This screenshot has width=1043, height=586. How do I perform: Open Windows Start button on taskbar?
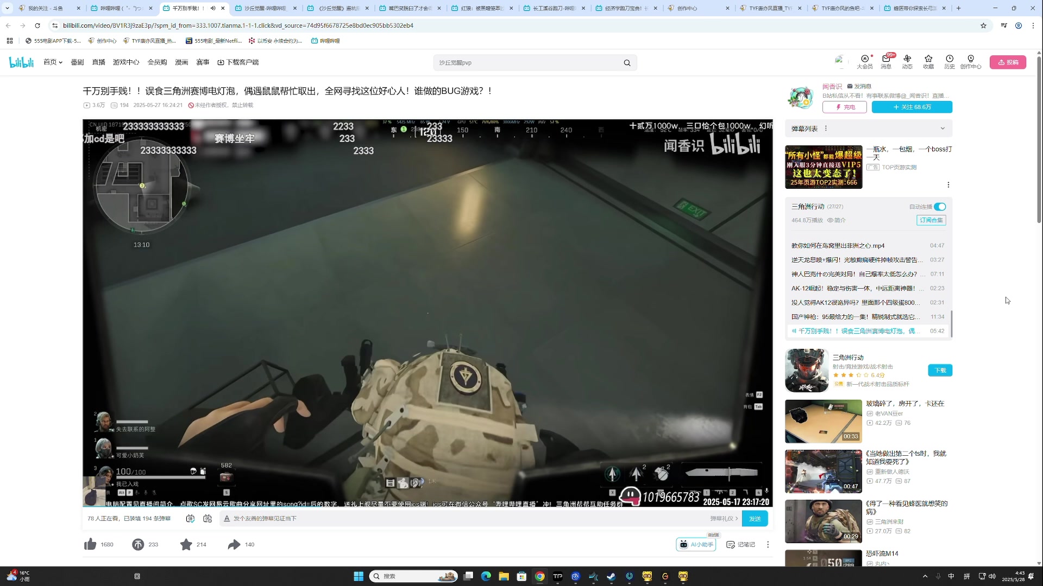pos(359,576)
